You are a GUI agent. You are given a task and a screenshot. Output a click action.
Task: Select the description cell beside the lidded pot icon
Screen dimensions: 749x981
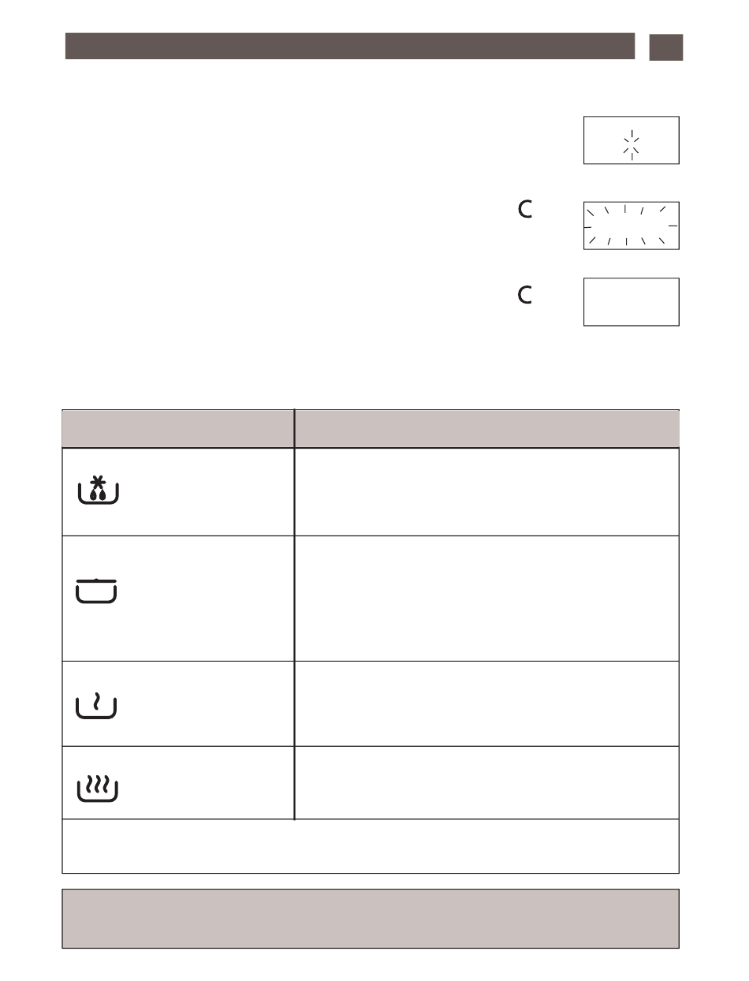click(487, 599)
